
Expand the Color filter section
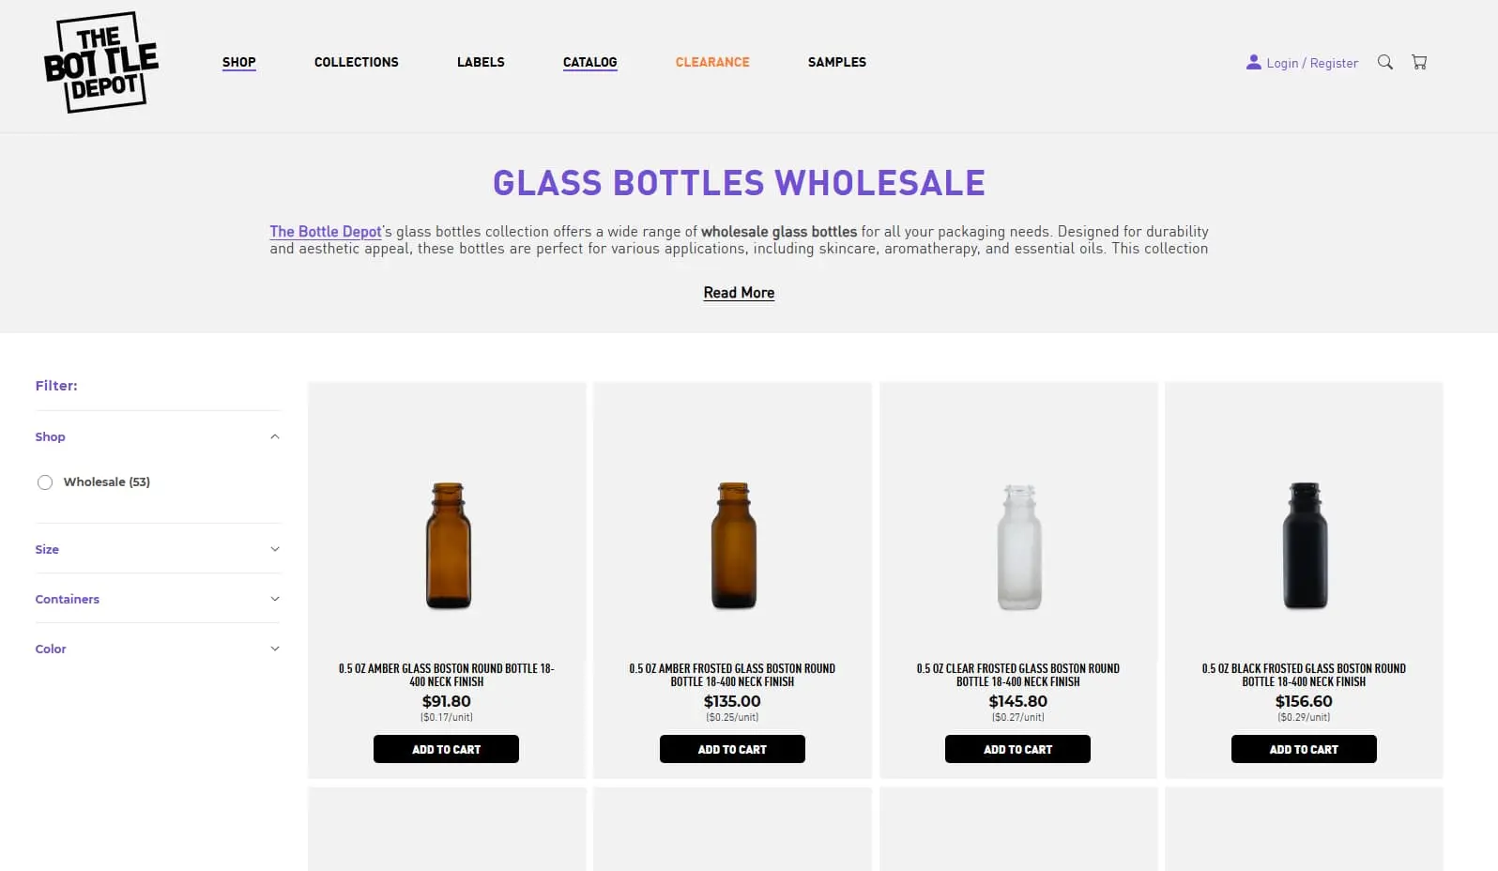point(274,648)
